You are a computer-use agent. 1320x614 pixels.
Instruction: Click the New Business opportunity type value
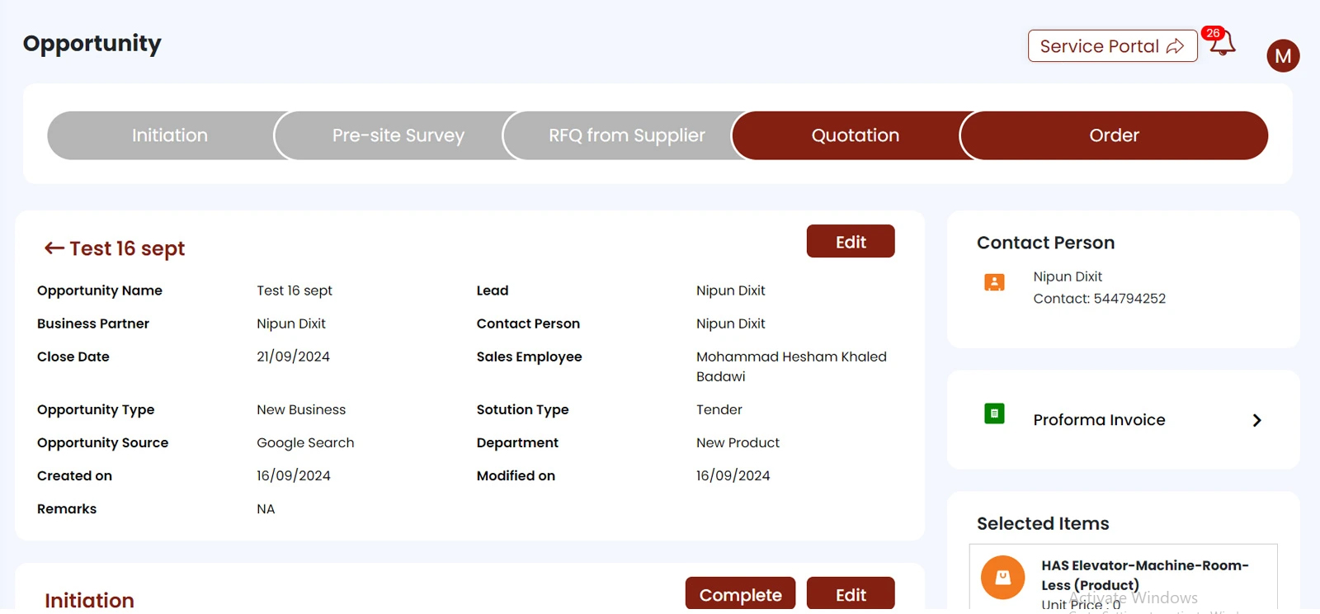point(301,409)
